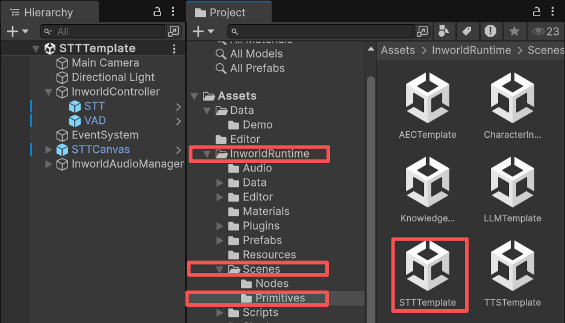The width and height of the screenshot is (565, 323).
Task: Select the TTSTemplate scene asset
Action: tap(513, 274)
